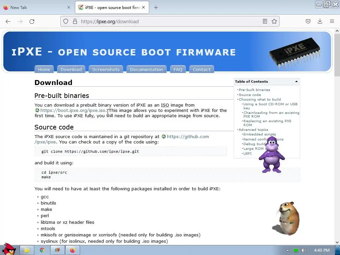This screenshot has height=255, width=340.
Task: Open Chainloading from an existing PXE ROM
Action: coord(271,115)
